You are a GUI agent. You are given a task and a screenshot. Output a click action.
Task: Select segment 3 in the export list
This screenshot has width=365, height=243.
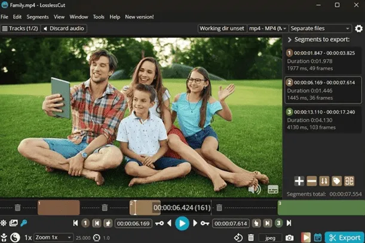tap(323, 119)
